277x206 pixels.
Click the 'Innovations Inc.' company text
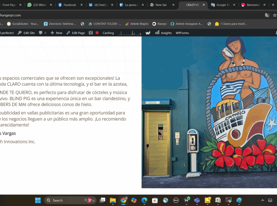pos(20,141)
